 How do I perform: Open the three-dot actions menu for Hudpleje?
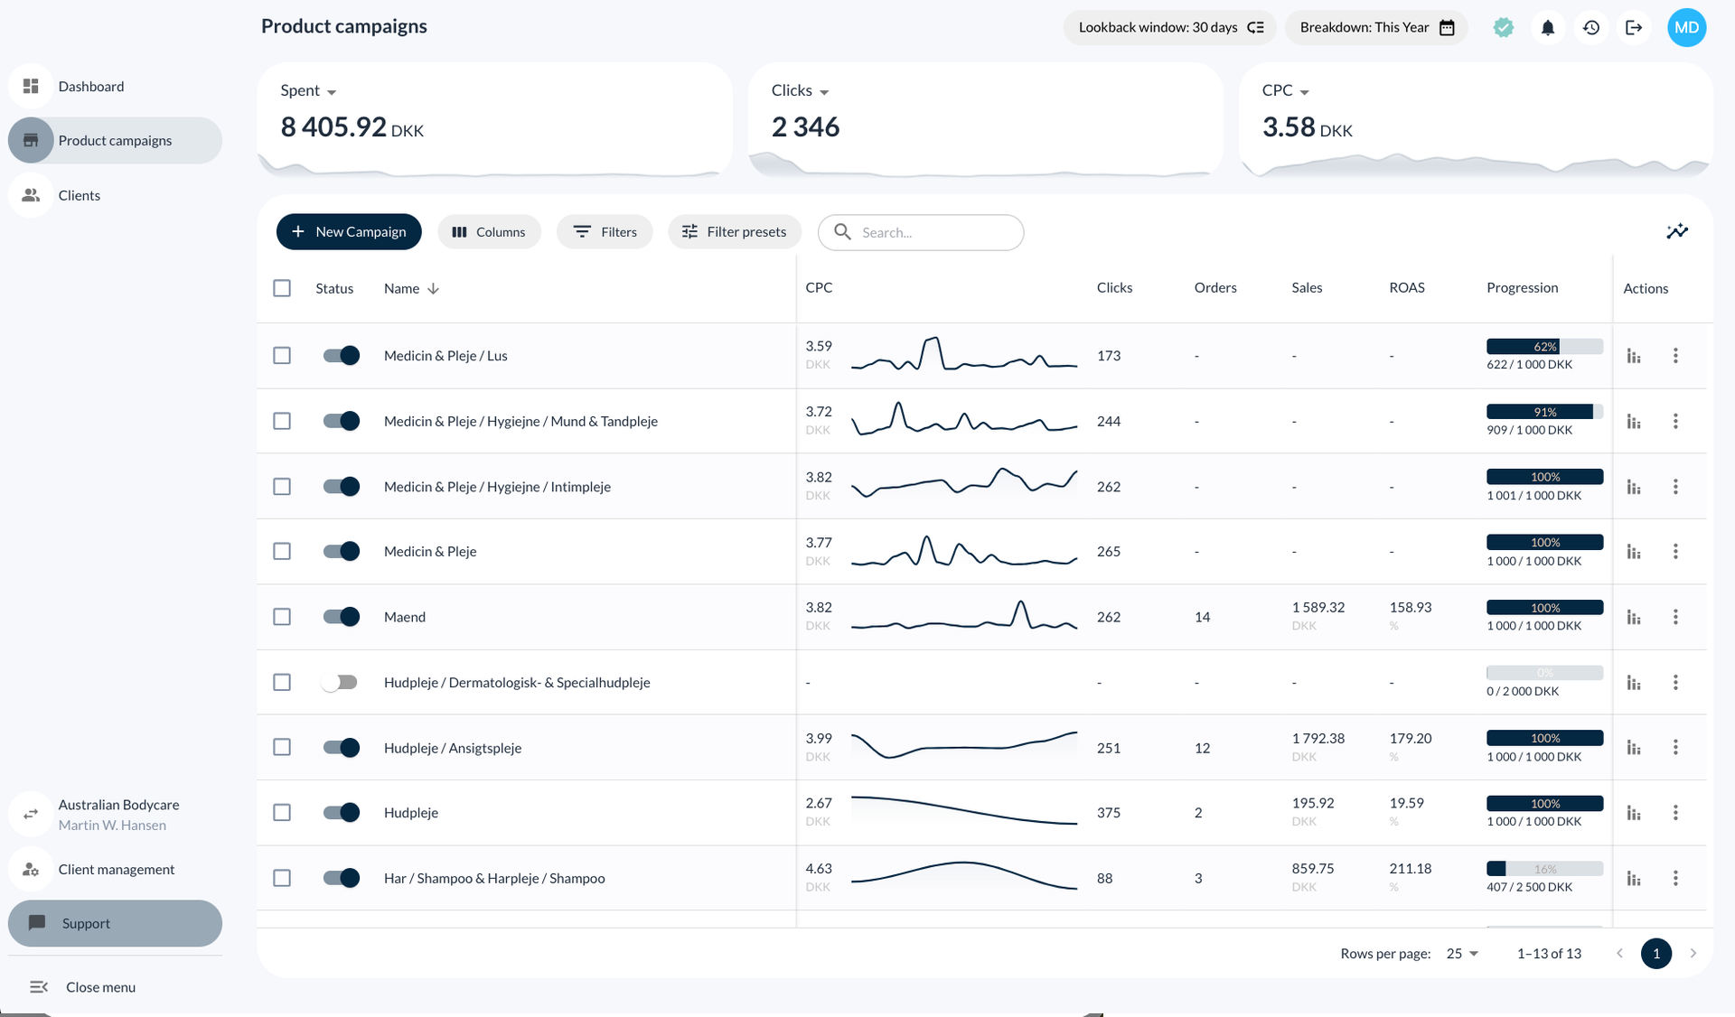click(x=1676, y=812)
